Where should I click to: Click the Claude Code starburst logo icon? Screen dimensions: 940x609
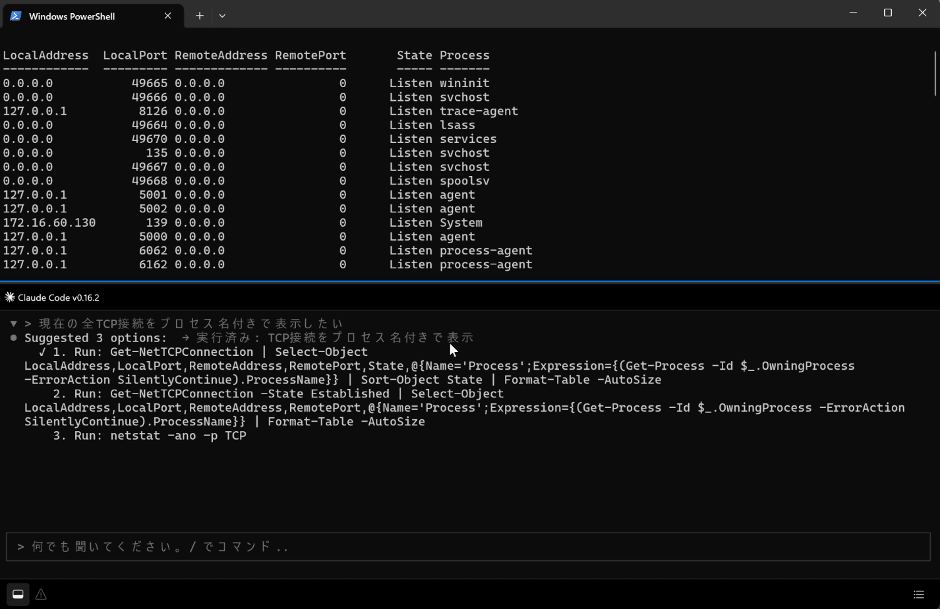coord(9,297)
